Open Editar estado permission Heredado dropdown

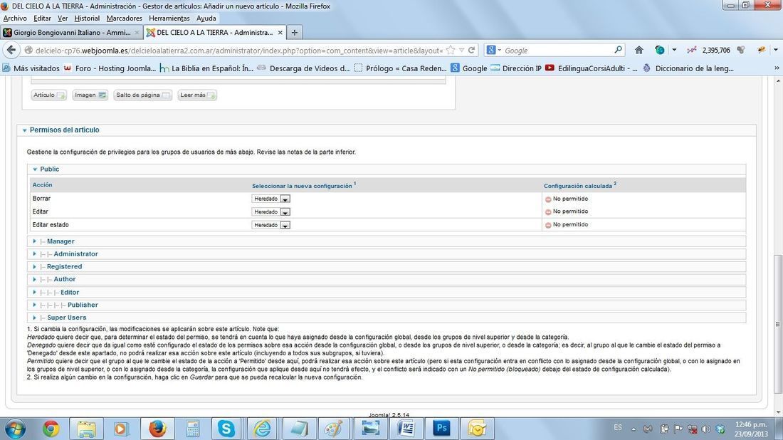pos(272,225)
